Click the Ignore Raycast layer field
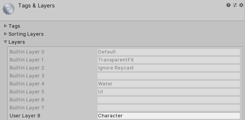Screen dimensions: 245x120 (168, 68)
